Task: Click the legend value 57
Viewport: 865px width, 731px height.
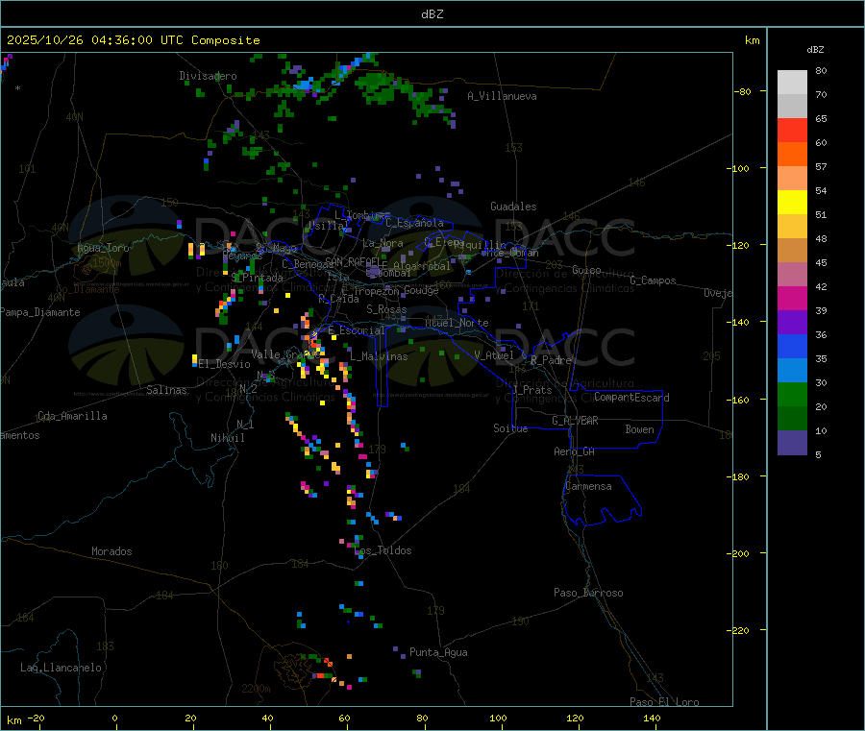Action: 821,166
